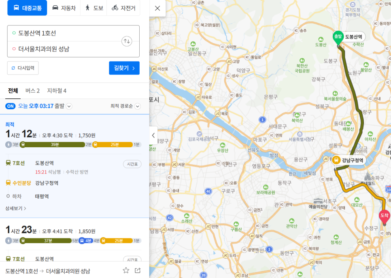Expand 상세보기 route details
The image size is (391, 278).
(x=16, y=208)
